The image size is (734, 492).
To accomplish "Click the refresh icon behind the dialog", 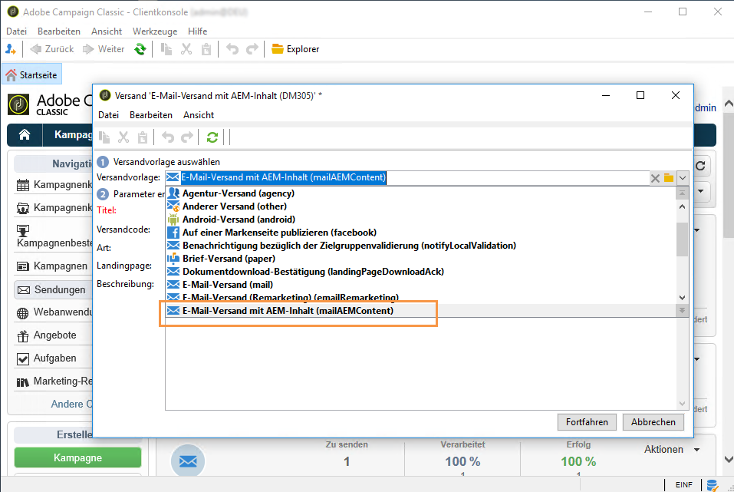I will (x=701, y=166).
